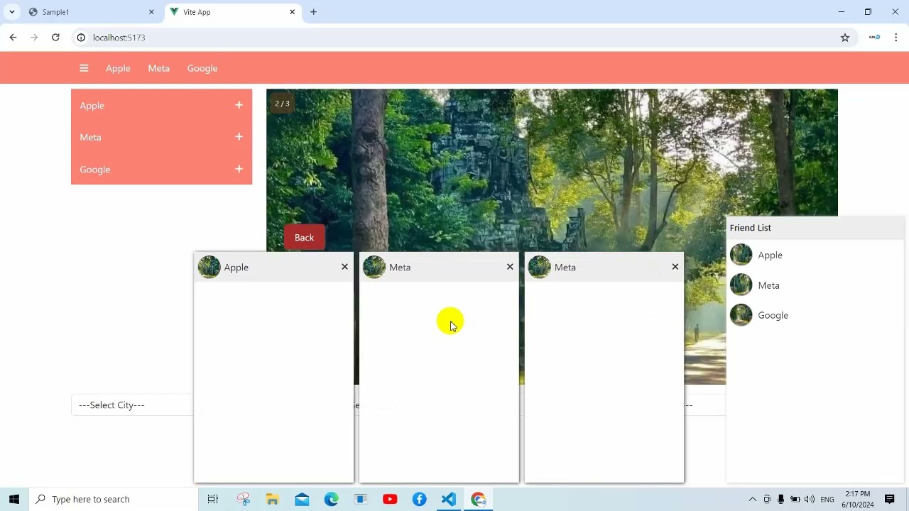Switch to Visual Studio Code in taskbar
This screenshot has height=511, width=909.
click(x=449, y=500)
